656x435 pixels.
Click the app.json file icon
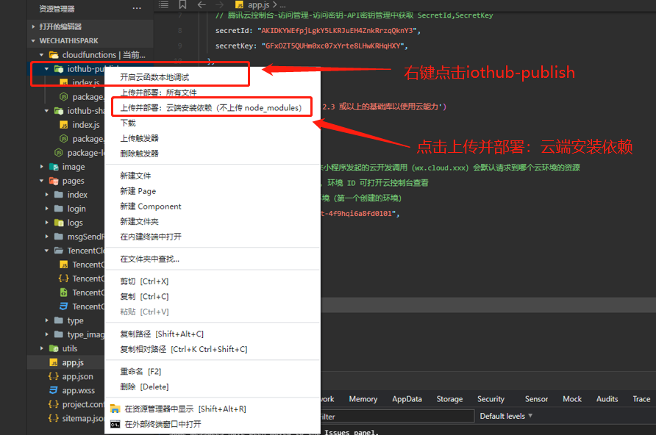coord(54,376)
